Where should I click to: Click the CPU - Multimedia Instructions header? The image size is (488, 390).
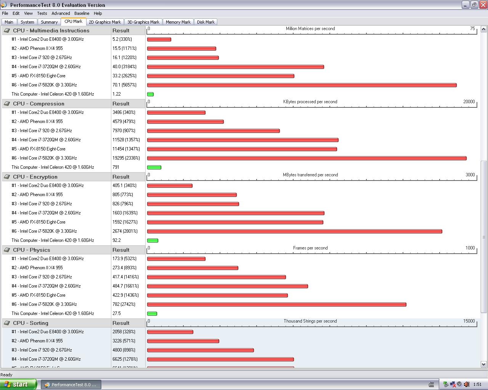pyautogui.click(x=51, y=30)
